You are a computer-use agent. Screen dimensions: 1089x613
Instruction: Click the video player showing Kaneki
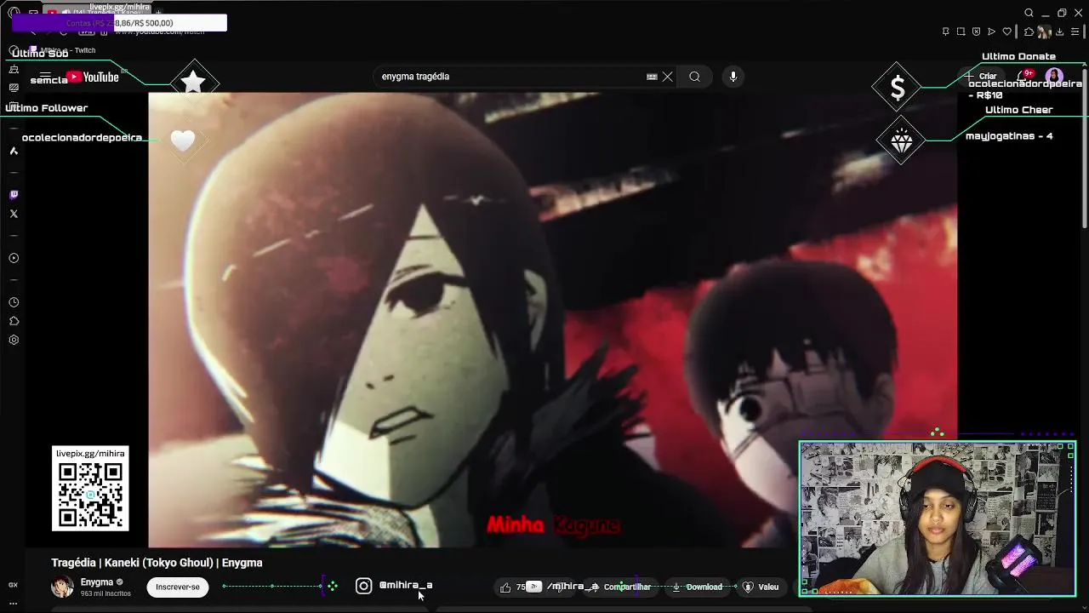pyautogui.click(x=553, y=319)
